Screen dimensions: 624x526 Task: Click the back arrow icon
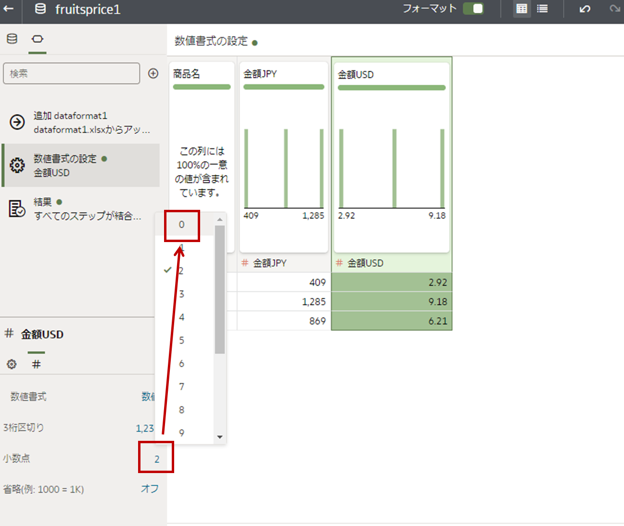[9, 9]
